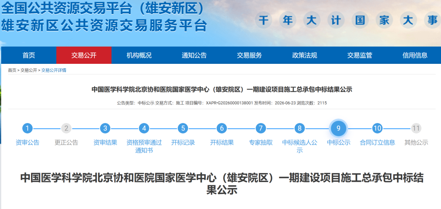Viewport: 441px width, 209px height.
Task: Select step circle number 4
Action: point(144,128)
